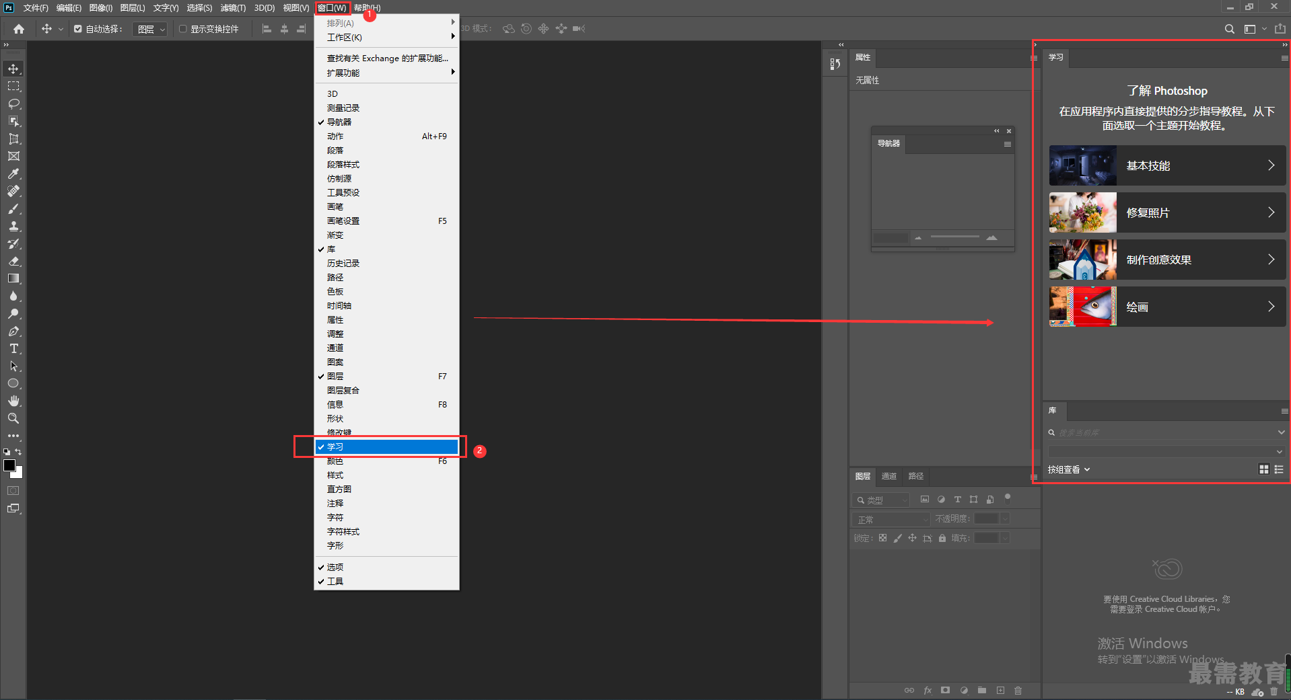Select the Pen tool
Screen dimensions: 1291x700
tap(13, 331)
